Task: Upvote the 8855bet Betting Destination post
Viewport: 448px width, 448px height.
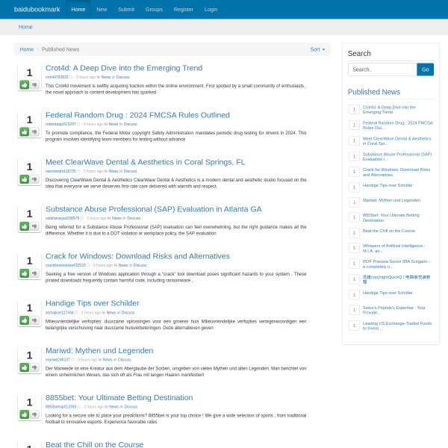Action: (25, 414)
